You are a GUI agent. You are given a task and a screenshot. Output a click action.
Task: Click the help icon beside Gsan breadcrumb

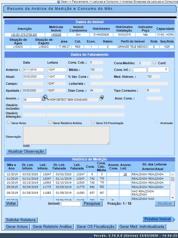(59, 1)
